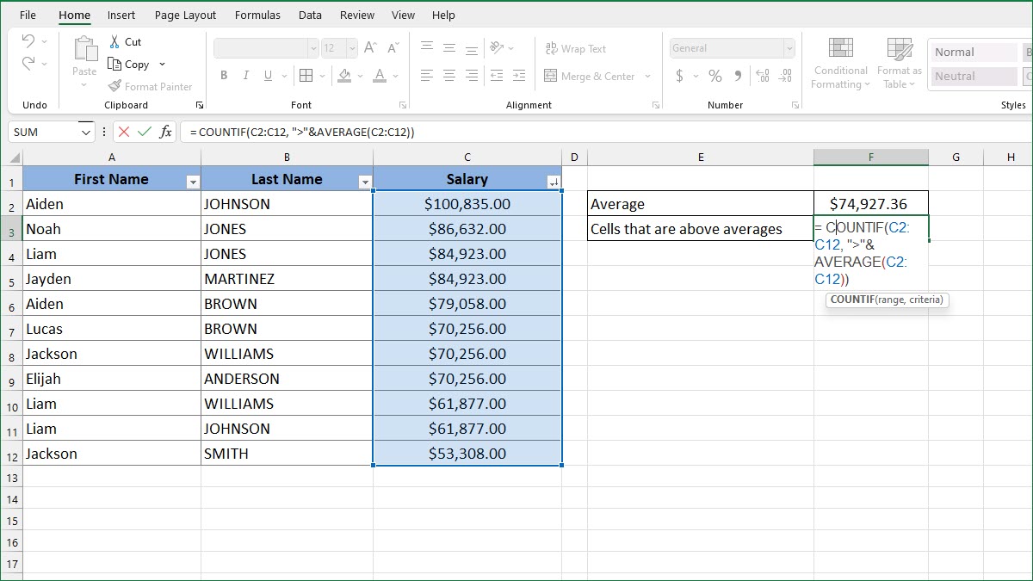Cancel formula entry with the red X
1033x581 pixels.
coord(124,132)
